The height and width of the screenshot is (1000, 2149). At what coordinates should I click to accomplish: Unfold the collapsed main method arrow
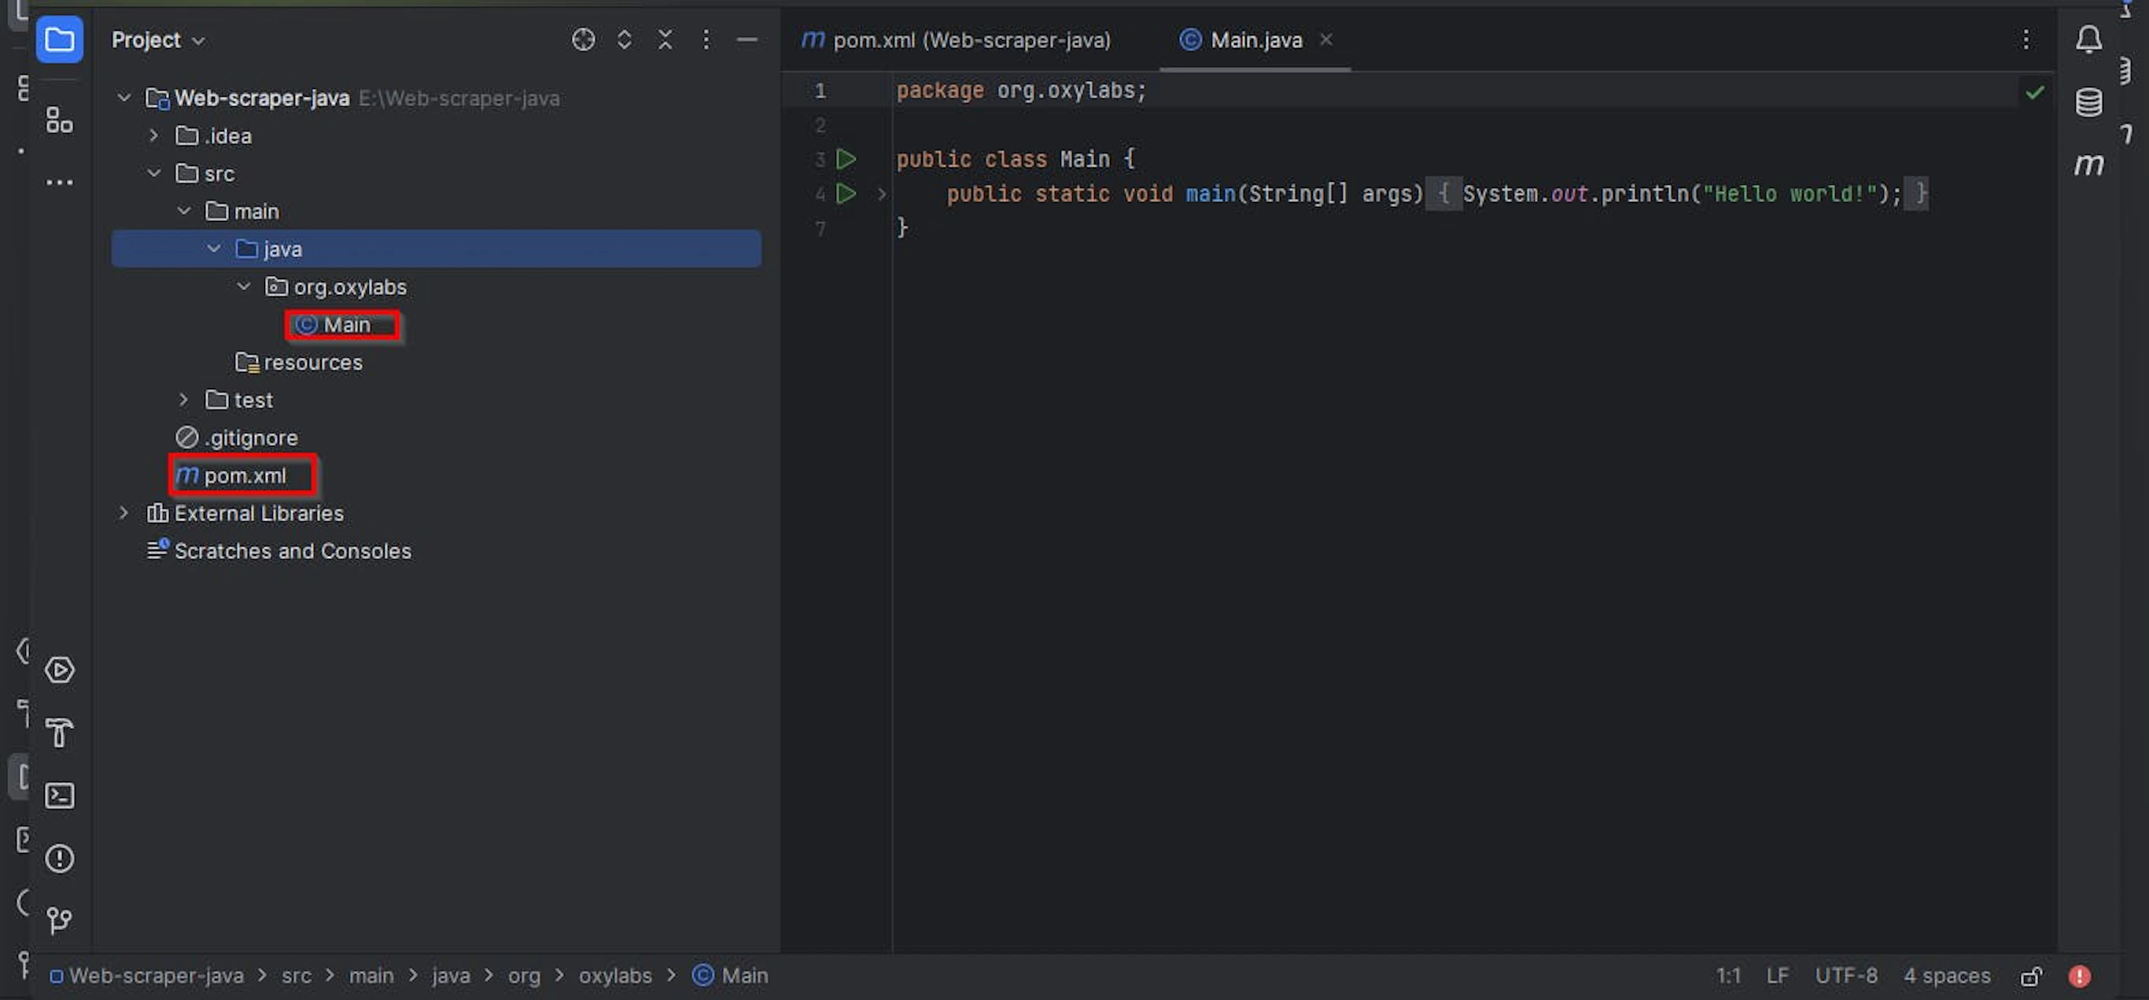tap(882, 194)
